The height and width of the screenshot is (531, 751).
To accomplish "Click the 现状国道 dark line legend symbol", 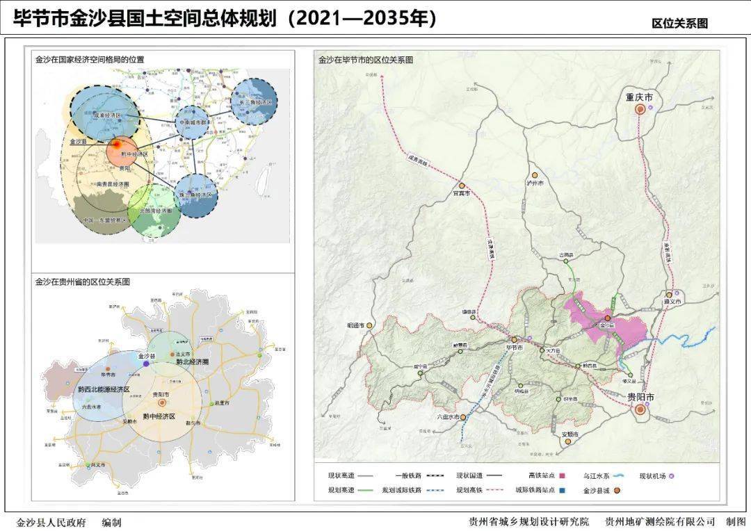I will click(x=494, y=476).
